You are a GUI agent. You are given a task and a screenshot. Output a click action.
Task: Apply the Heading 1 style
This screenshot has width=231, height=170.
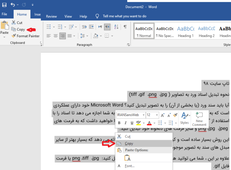pyautogui.click(x=186, y=31)
